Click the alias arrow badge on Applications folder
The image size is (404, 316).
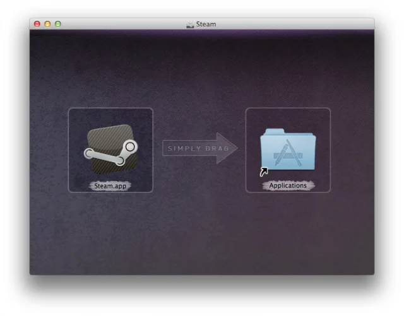tap(264, 171)
